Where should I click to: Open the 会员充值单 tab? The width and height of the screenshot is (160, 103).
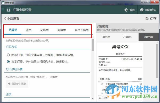click(82, 30)
